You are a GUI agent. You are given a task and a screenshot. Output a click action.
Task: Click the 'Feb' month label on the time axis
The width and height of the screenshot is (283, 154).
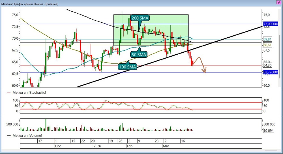pos(130,146)
